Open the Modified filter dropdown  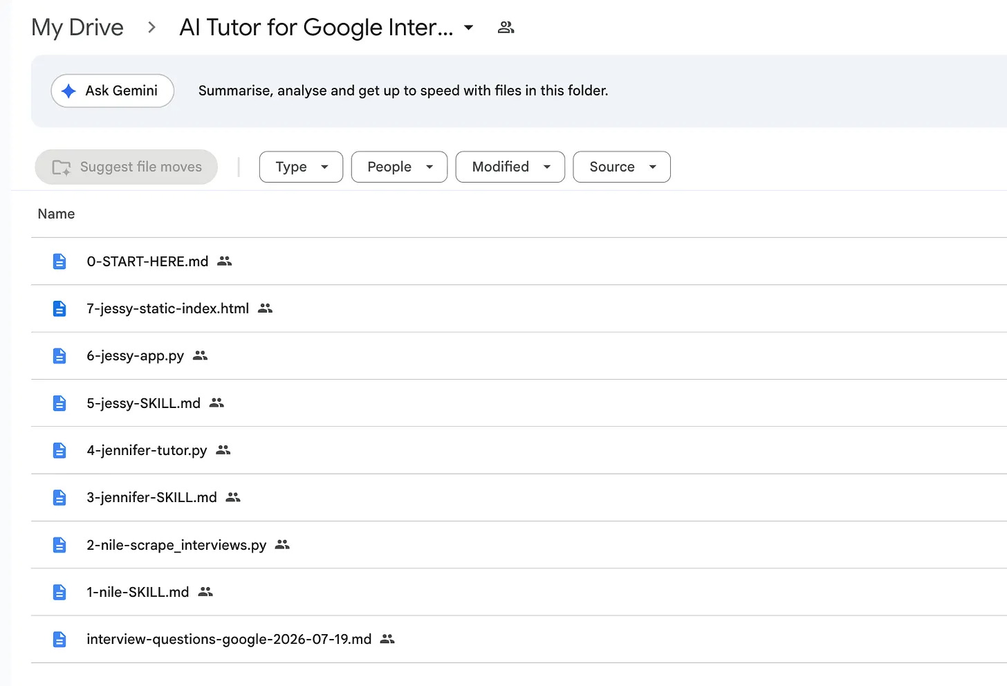click(510, 167)
